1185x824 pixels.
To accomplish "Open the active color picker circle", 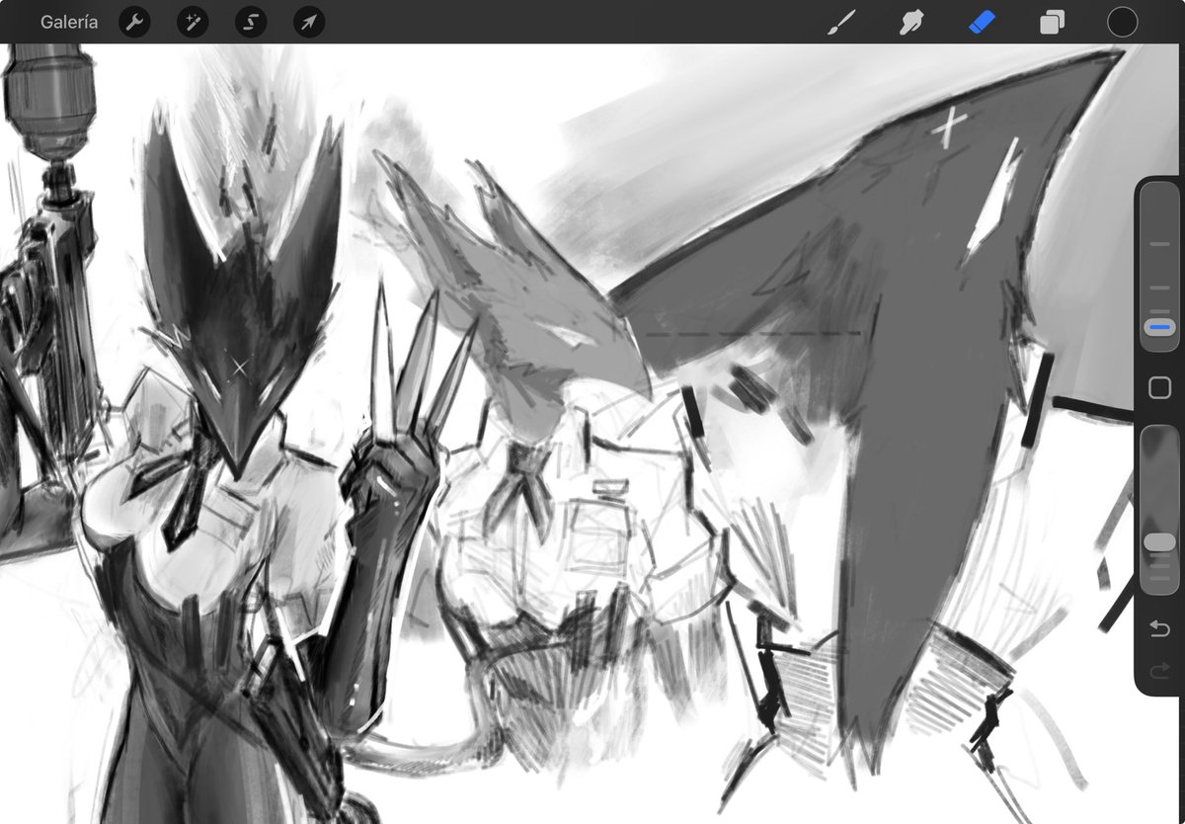I will point(1122,22).
